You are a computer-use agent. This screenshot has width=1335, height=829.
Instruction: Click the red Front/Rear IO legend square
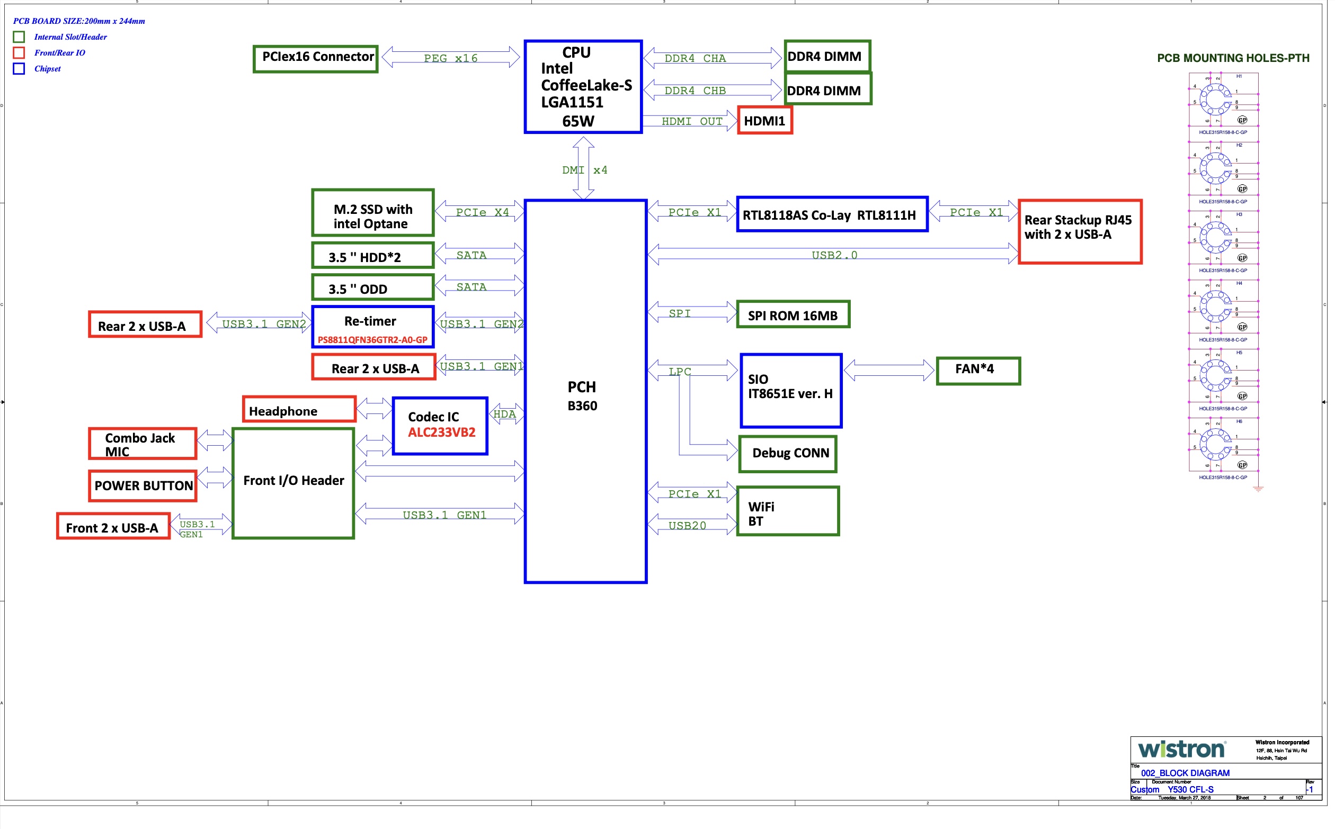pyautogui.click(x=19, y=52)
